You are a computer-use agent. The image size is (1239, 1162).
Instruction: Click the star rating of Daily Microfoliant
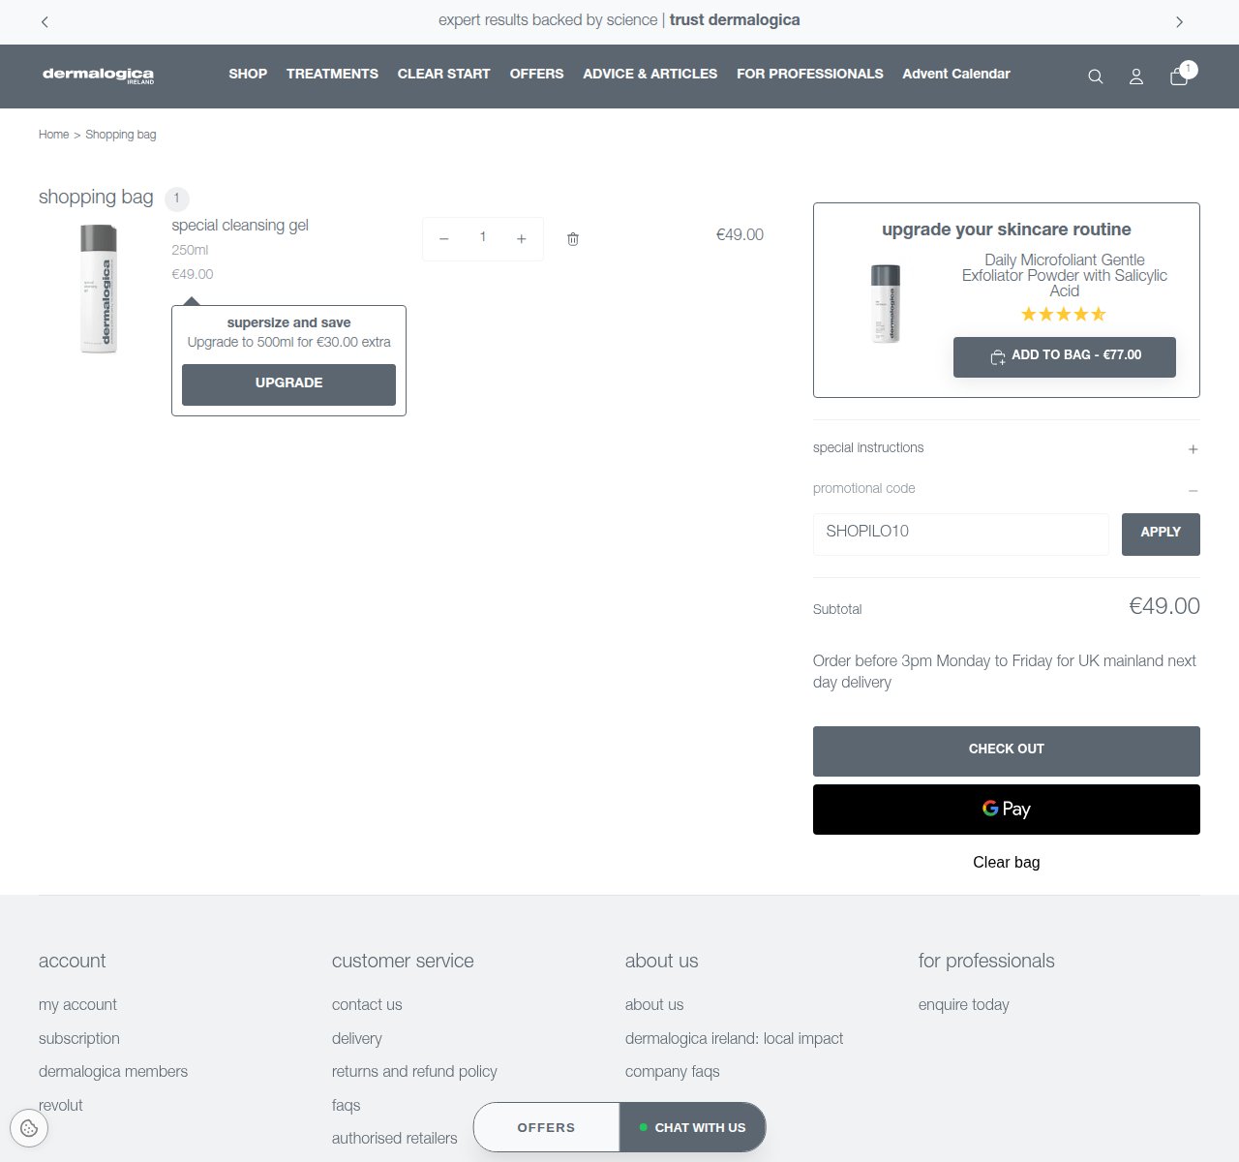pos(1064,314)
